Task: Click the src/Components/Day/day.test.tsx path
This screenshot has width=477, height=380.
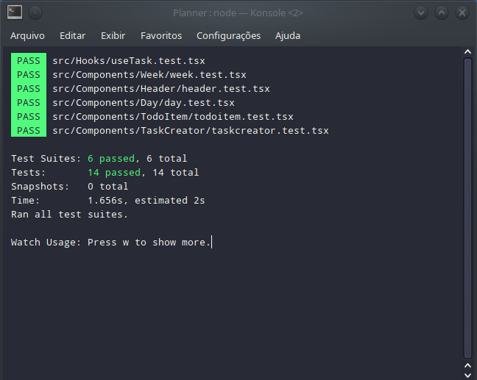Action: [144, 103]
